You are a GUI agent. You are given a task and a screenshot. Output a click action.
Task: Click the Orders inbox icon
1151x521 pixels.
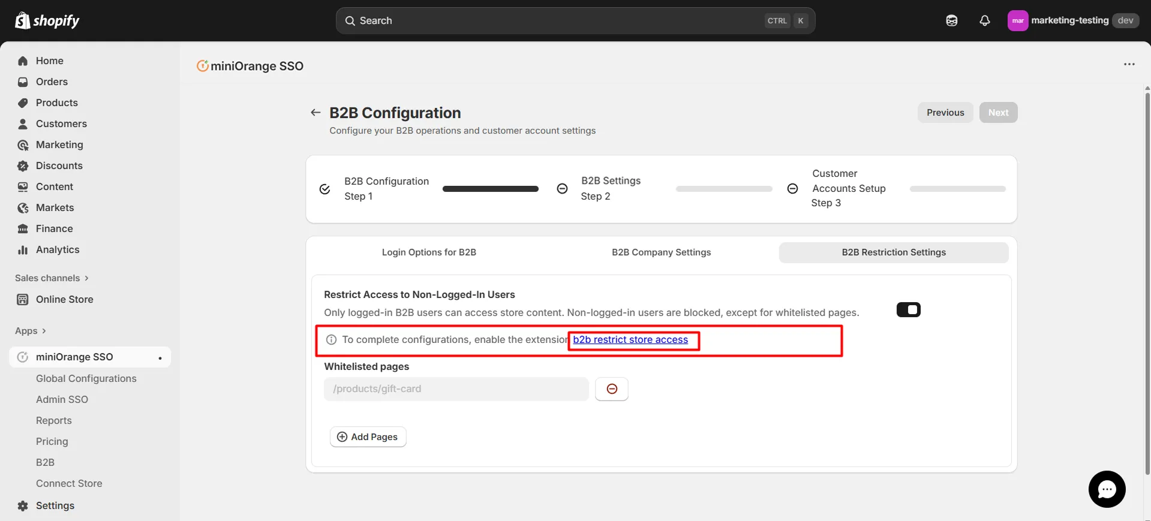[x=23, y=82]
